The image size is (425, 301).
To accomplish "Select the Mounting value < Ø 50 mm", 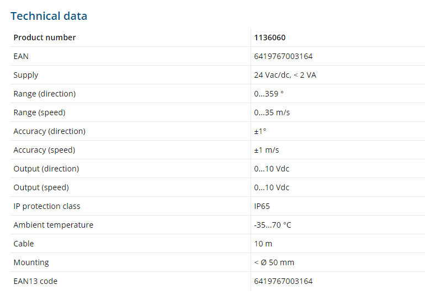I will point(274,262).
